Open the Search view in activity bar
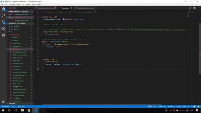 (x=3, y=15)
